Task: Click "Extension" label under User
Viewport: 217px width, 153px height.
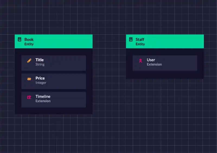Action: click(154, 65)
